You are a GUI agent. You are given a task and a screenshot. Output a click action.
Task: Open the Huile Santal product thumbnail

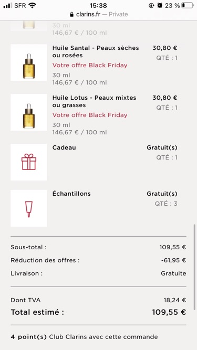point(29,62)
